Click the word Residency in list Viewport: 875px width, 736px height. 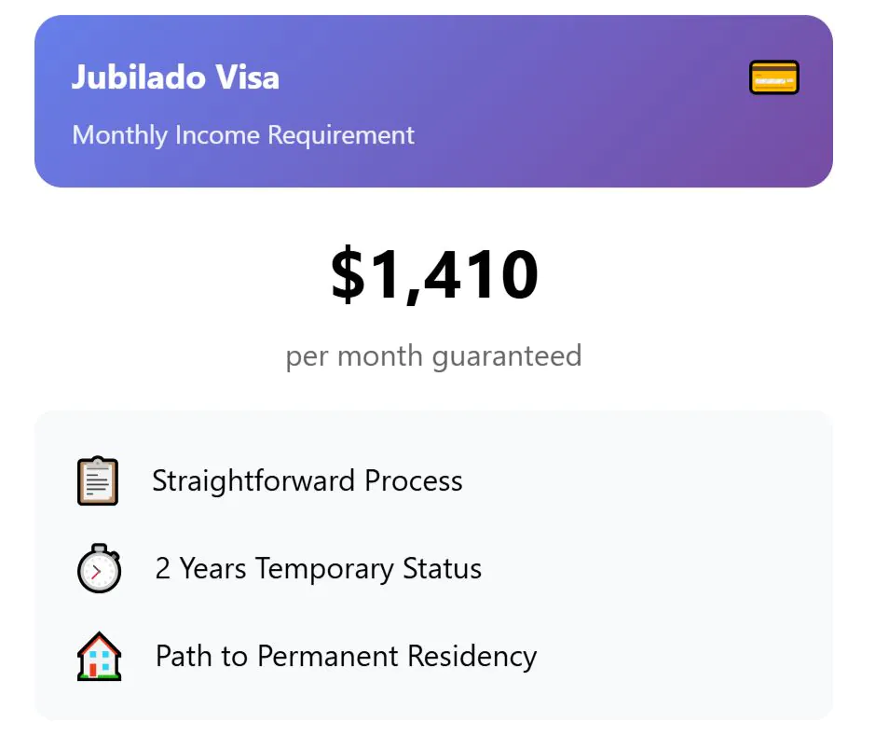pos(472,657)
